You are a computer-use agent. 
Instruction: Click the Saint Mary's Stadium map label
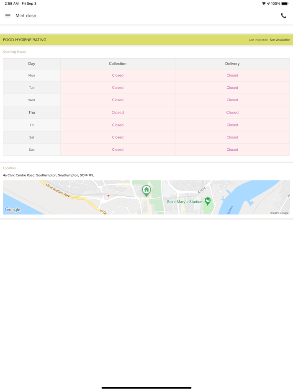point(185,202)
